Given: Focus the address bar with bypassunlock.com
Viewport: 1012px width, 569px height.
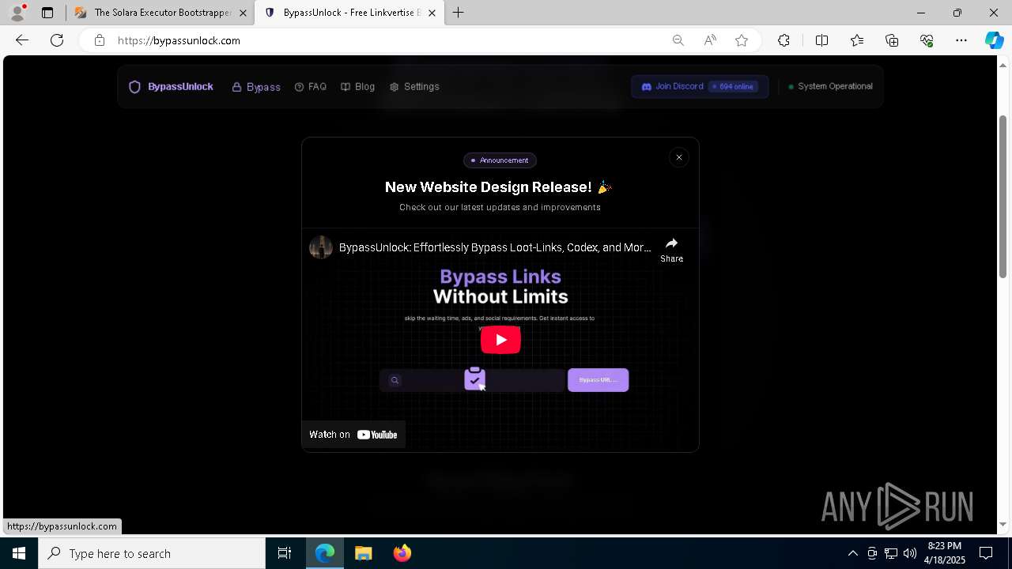Looking at the screenshot, I should coord(387,40).
